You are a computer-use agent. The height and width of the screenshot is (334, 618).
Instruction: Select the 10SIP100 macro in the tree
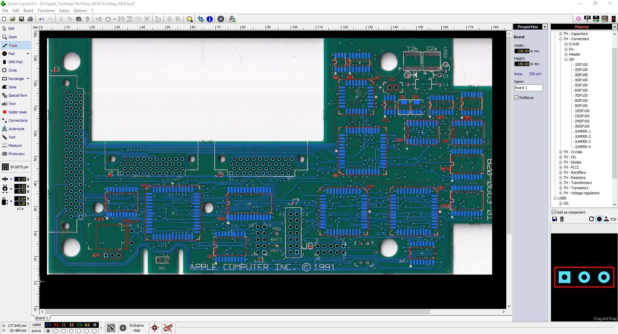point(582,111)
